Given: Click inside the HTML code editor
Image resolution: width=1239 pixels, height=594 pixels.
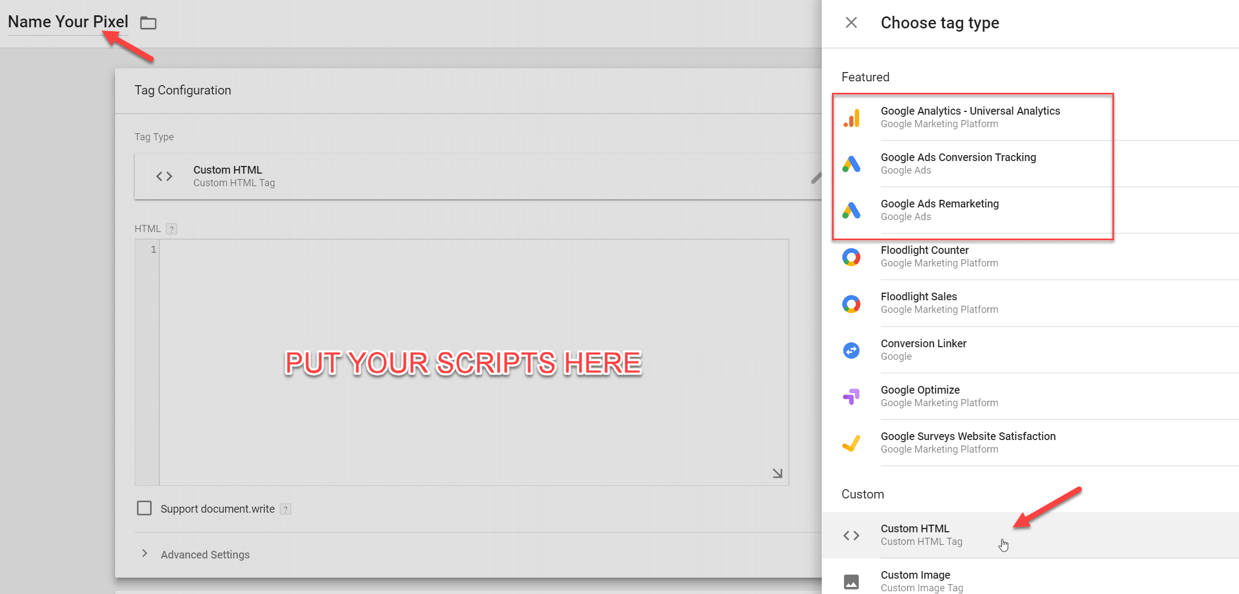Looking at the screenshot, I should click(x=474, y=363).
